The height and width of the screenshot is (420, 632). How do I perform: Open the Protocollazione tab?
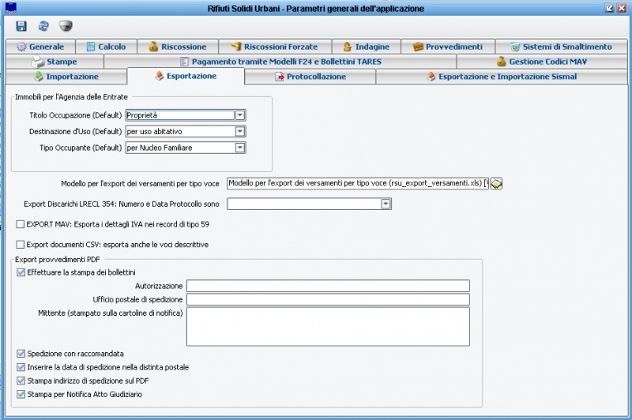click(310, 77)
